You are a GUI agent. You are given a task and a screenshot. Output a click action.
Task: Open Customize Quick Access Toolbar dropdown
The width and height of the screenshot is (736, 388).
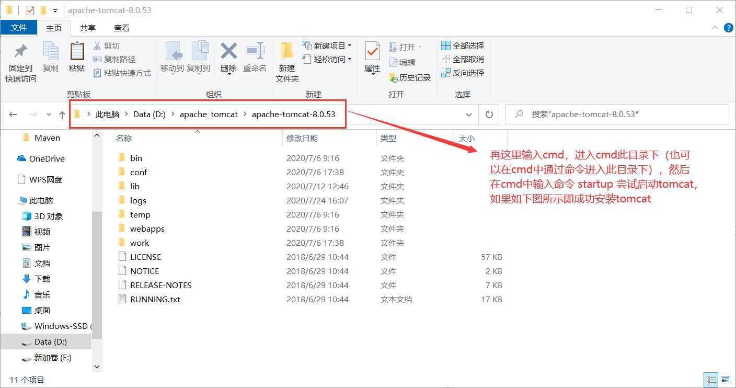click(x=55, y=10)
